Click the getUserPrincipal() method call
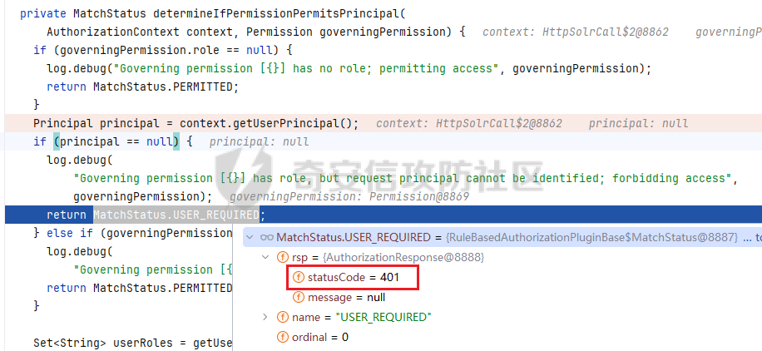Viewport: 762px width, 351px height. click(292, 123)
